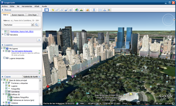
Task: Uncheck Volúmenes sin textura (gris)
Action: click(8, 100)
